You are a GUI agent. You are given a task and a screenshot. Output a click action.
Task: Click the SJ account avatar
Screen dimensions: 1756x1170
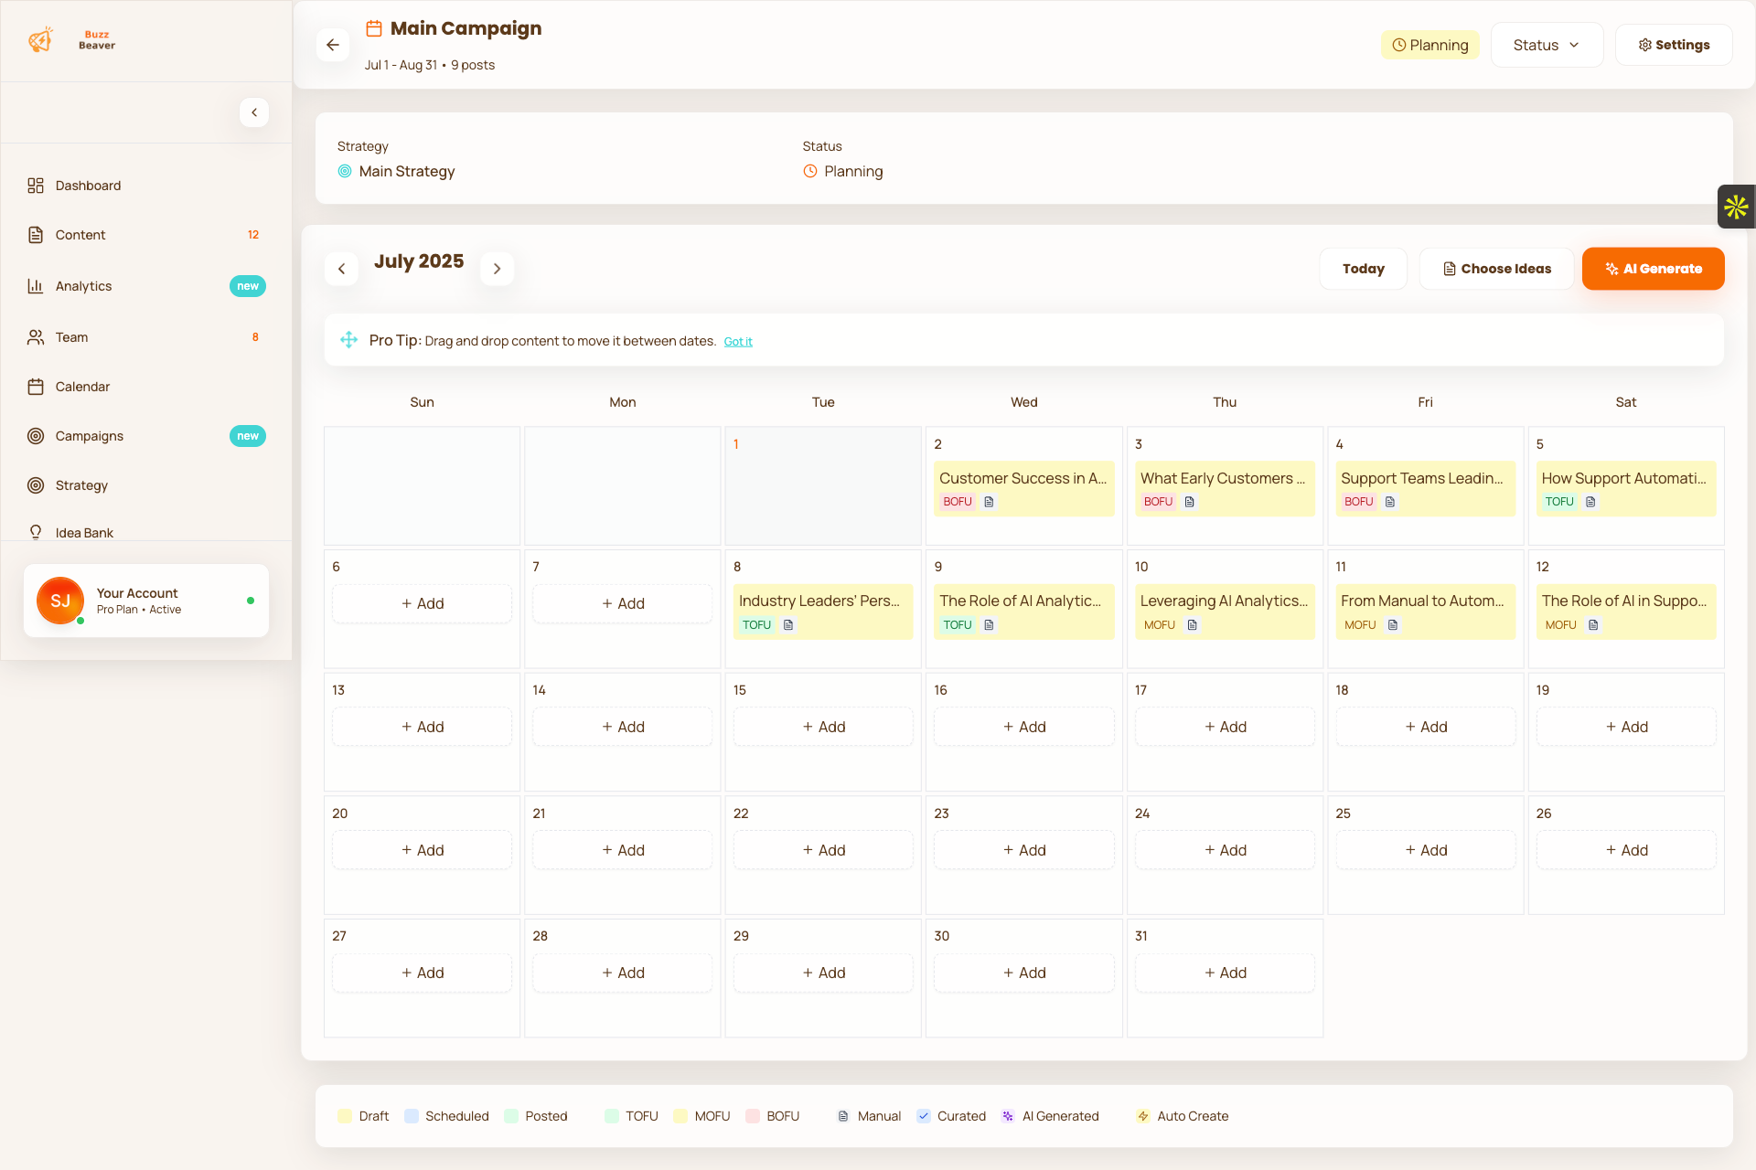[60, 601]
